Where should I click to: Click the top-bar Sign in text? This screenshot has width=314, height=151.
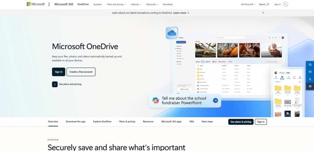coord(277,4)
